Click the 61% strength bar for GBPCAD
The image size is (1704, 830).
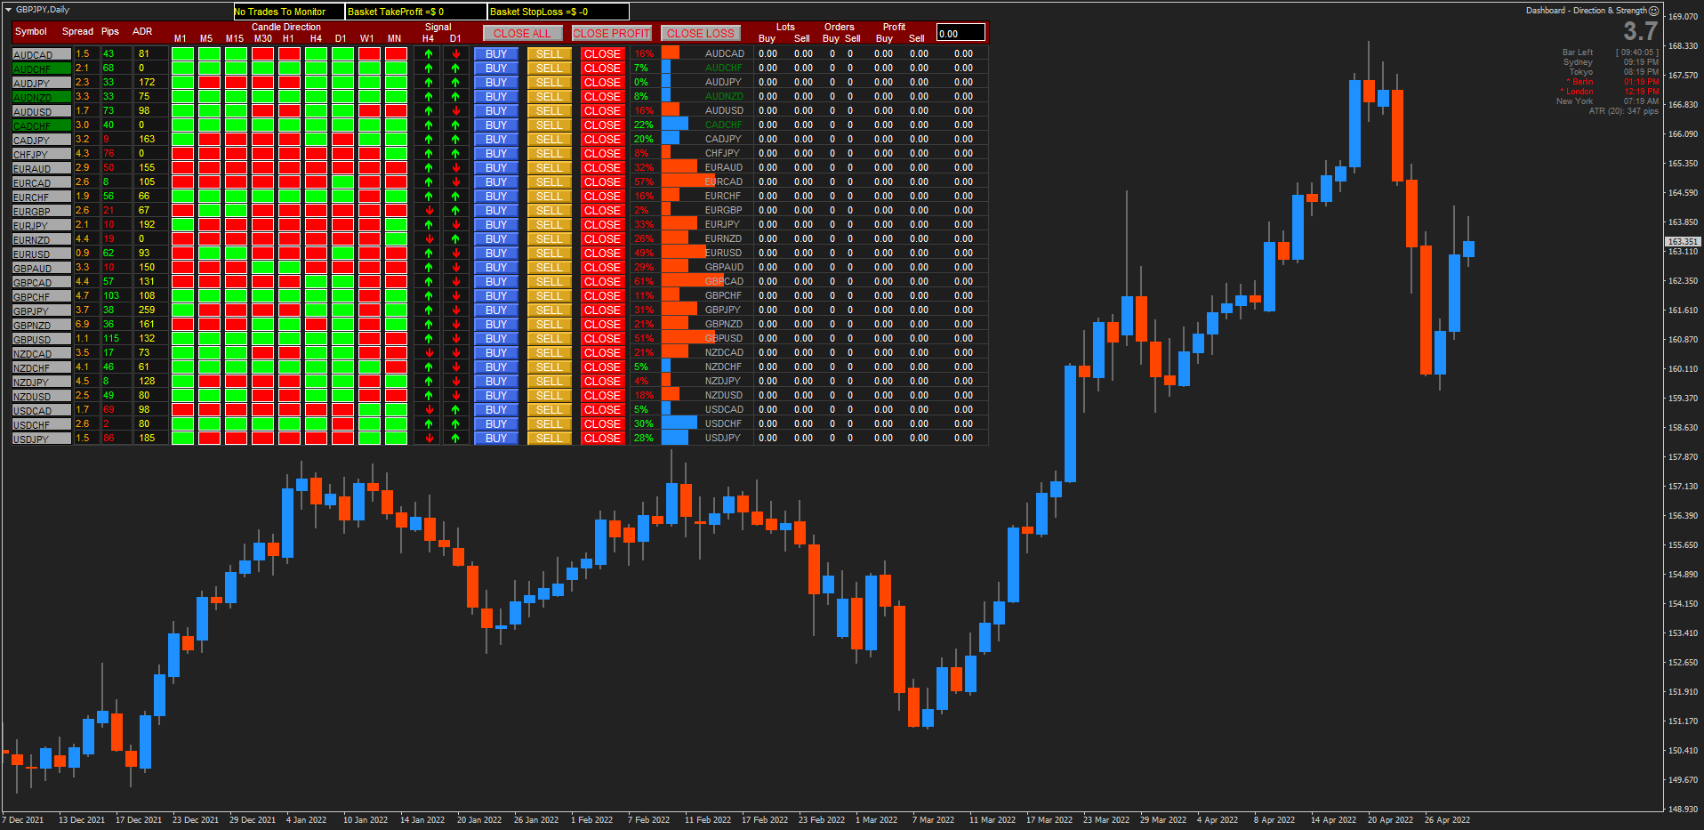692,282
